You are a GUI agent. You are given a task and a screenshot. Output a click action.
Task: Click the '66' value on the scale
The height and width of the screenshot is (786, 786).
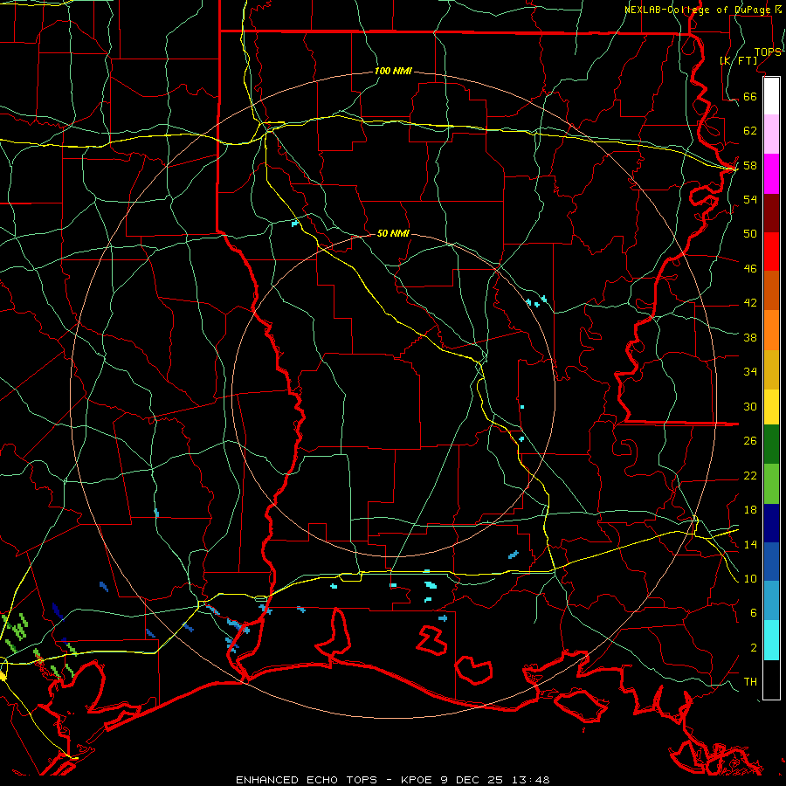coord(750,96)
